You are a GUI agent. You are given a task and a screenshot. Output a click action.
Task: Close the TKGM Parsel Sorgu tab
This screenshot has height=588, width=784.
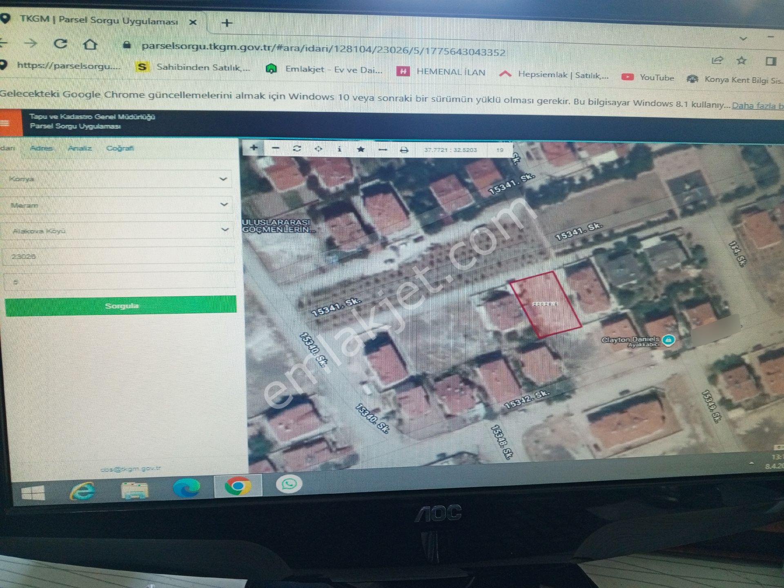tap(193, 22)
